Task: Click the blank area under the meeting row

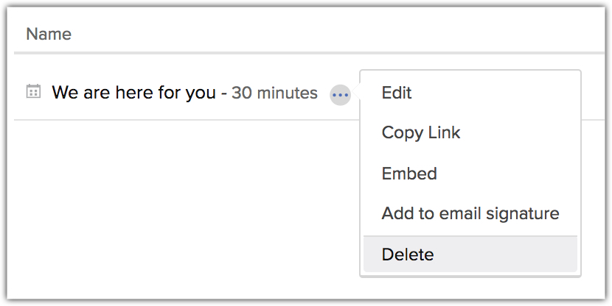Action: tap(177, 206)
